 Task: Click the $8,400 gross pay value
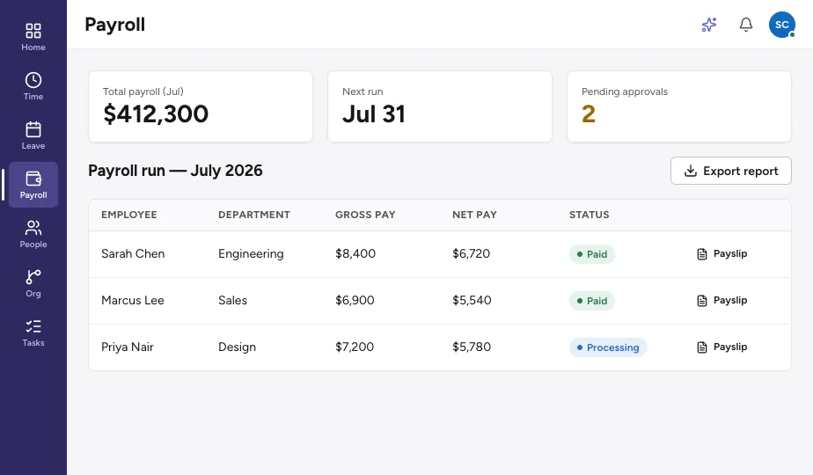click(355, 253)
